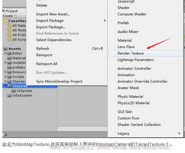The height and width of the screenshot is (153, 185).
Task: Click the Textures folder icon
Action: pyautogui.click(x=10, y=86)
